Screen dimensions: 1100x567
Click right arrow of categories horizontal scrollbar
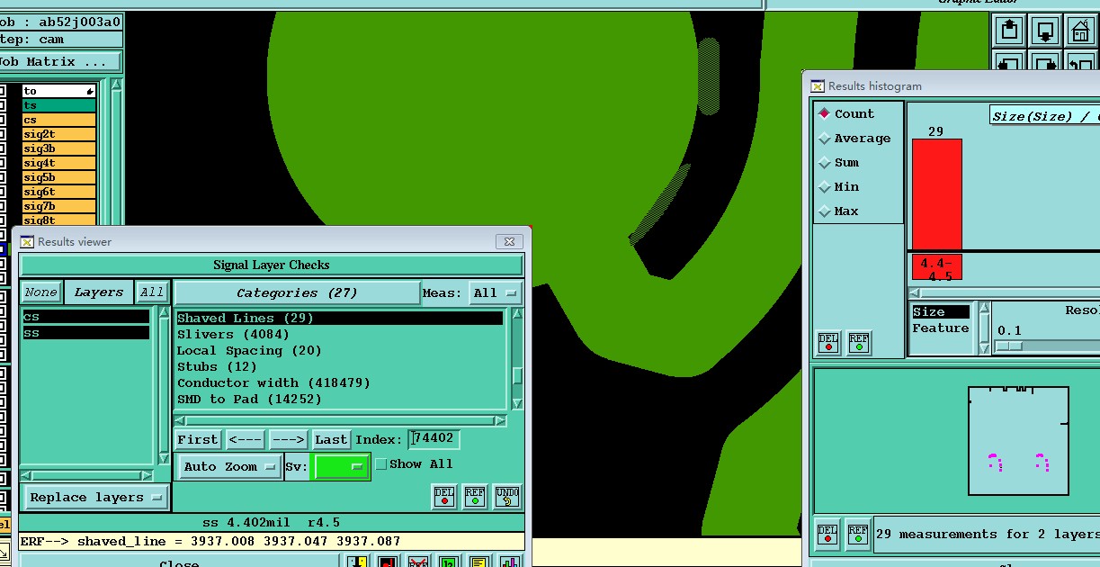pyautogui.click(x=501, y=421)
